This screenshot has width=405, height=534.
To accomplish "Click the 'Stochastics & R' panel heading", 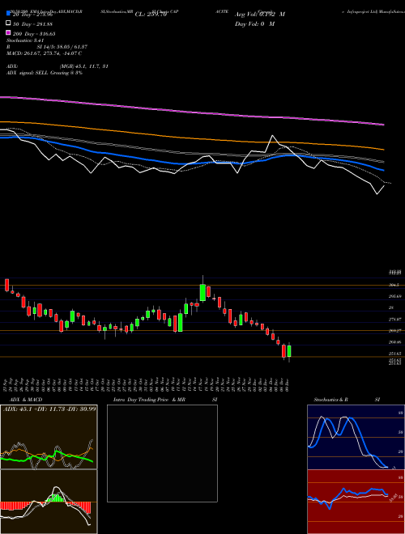I will tap(330, 400).
